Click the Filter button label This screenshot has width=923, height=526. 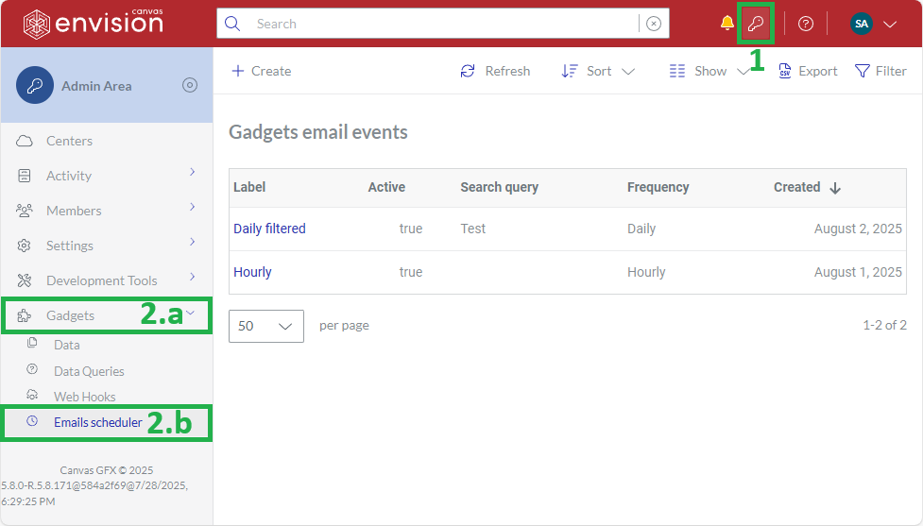click(x=891, y=71)
